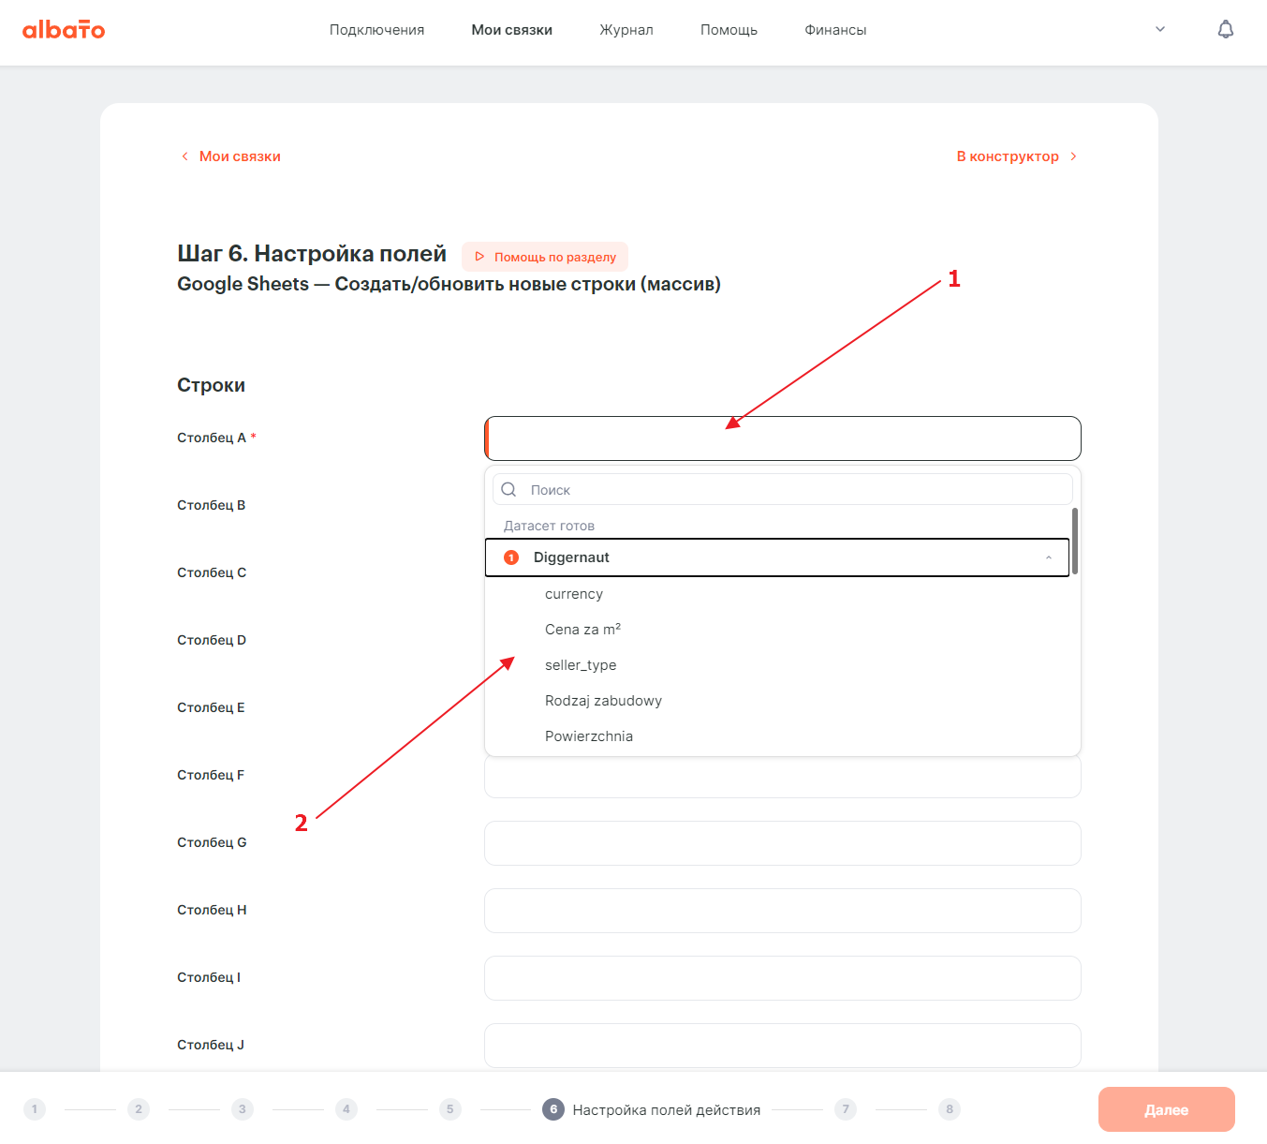The image size is (1267, 1144).
Task: Jump to step 1 in progress bar
Action: click(35, 1109)
